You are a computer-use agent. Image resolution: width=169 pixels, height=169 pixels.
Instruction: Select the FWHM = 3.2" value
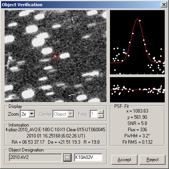point(137,136)
